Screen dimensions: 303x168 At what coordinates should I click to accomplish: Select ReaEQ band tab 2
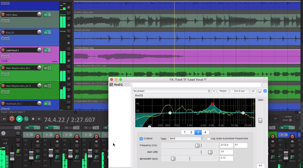191,132
